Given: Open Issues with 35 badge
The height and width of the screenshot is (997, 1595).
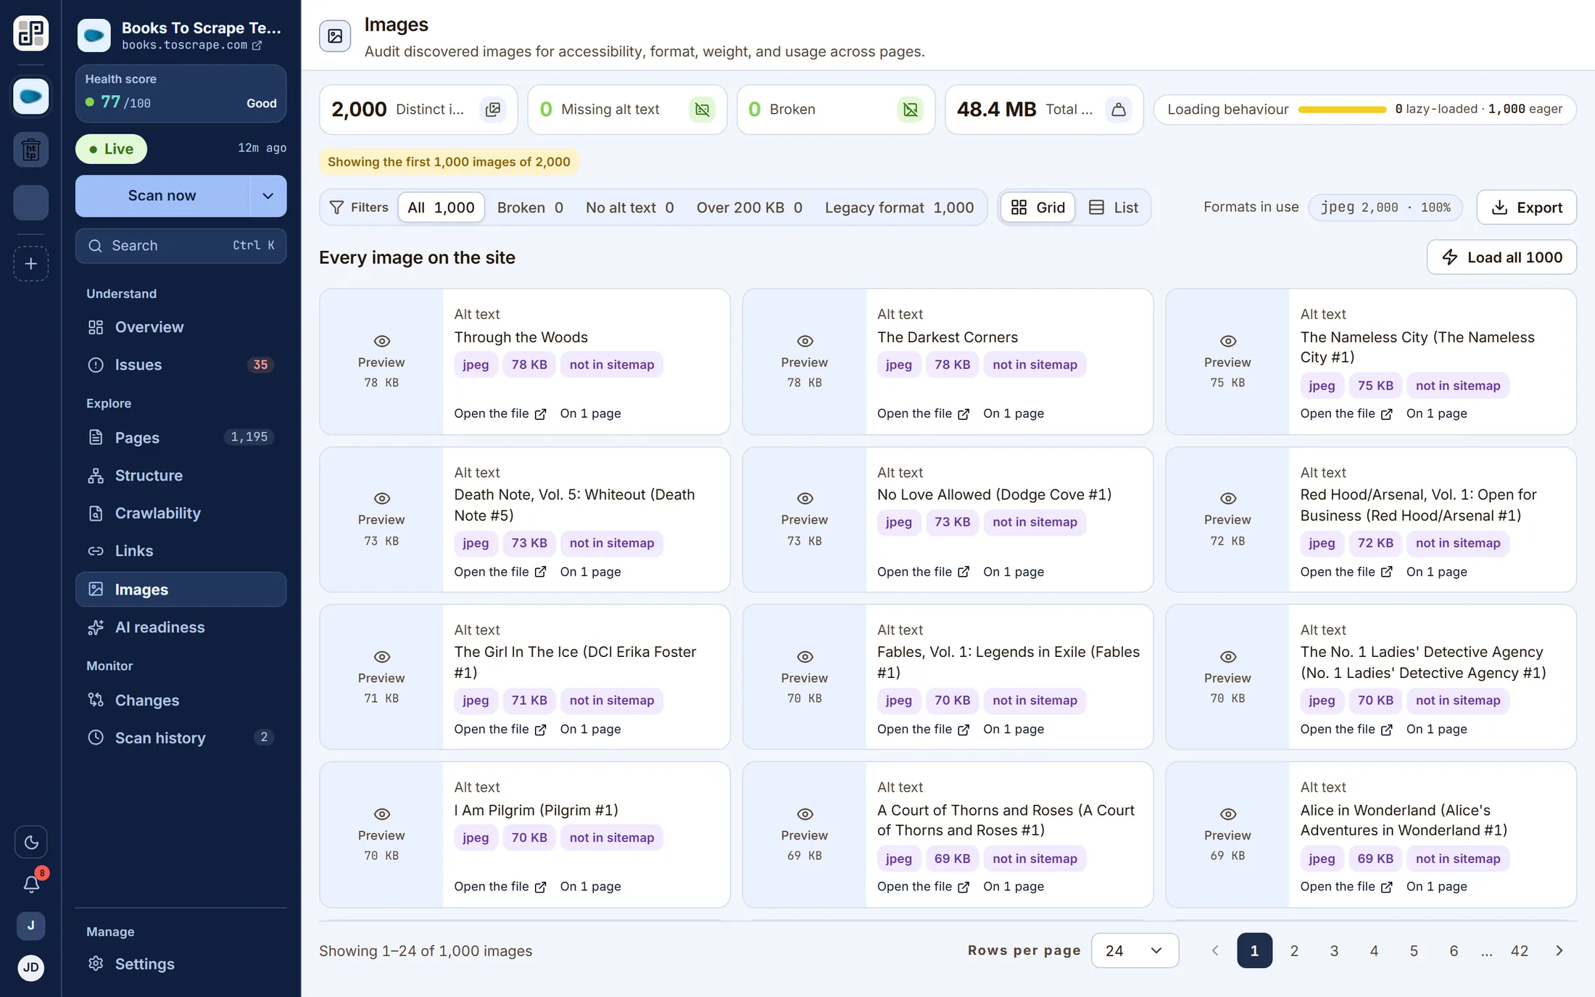Looking at the screenshot, I should [x=181, y=365].
